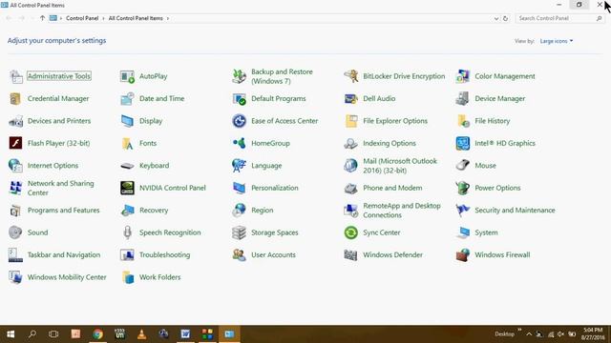Viewport: 611px width, 343px height.
Task: Click the Refresh button in address bar
Action: (505, 19)
